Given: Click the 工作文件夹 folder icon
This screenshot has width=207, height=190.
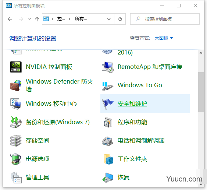Looking at the screenshot, I should [108, 159].
